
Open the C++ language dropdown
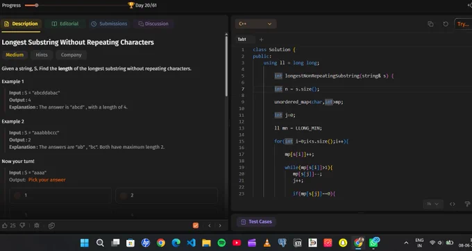(255, 24)
